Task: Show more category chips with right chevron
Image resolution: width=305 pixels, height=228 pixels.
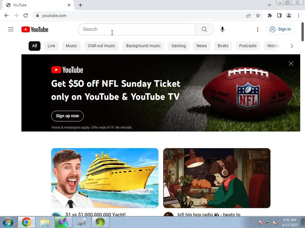Action: click(x=292, y=46)
